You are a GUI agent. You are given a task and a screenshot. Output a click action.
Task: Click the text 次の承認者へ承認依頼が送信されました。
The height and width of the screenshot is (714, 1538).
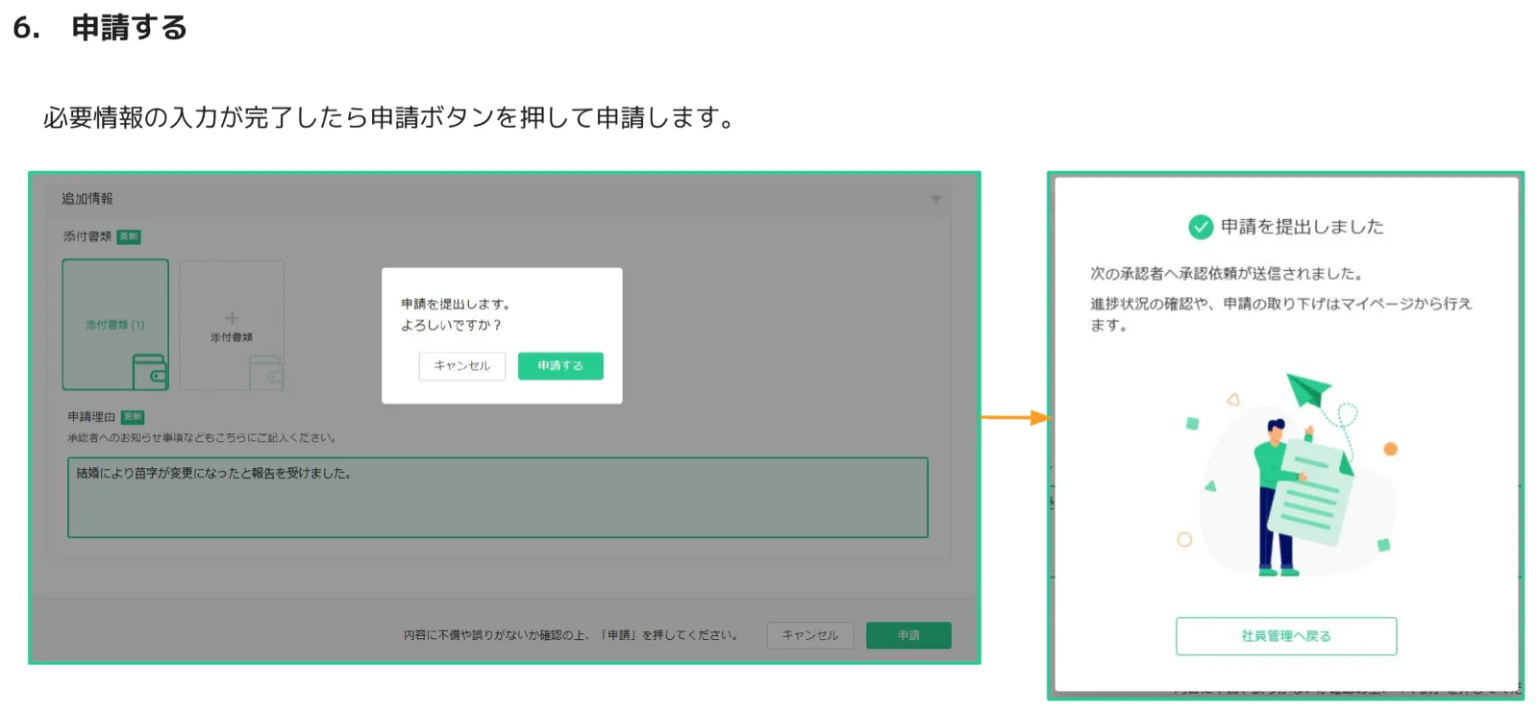(x=1227, y=274)
